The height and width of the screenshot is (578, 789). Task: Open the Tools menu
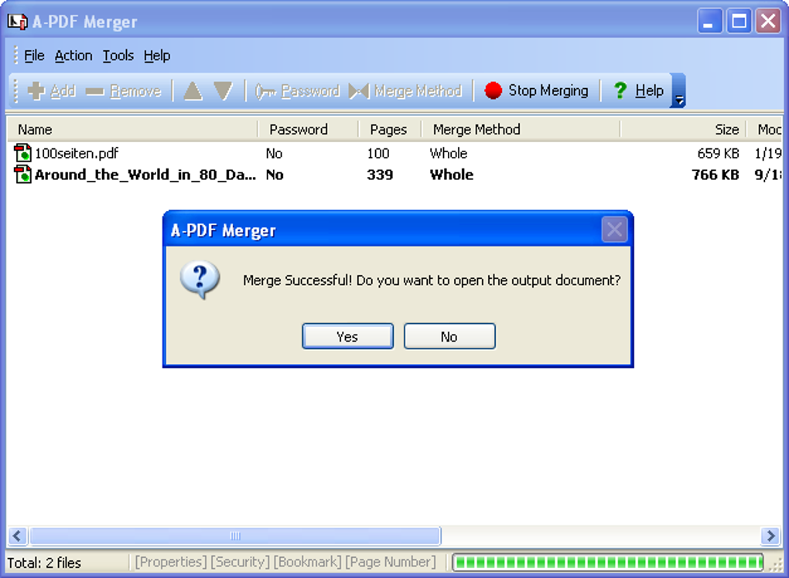point(118,56)
